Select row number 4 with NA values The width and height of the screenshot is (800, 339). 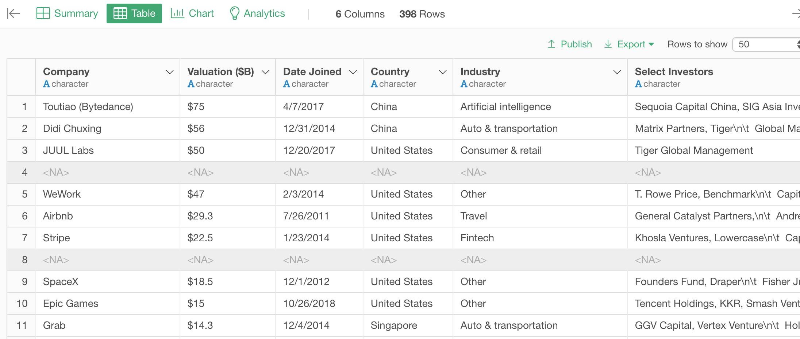pyautogui.click(x=24, y=172)
